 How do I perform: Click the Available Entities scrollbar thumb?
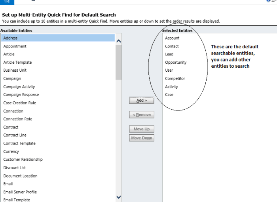point(119,63)
